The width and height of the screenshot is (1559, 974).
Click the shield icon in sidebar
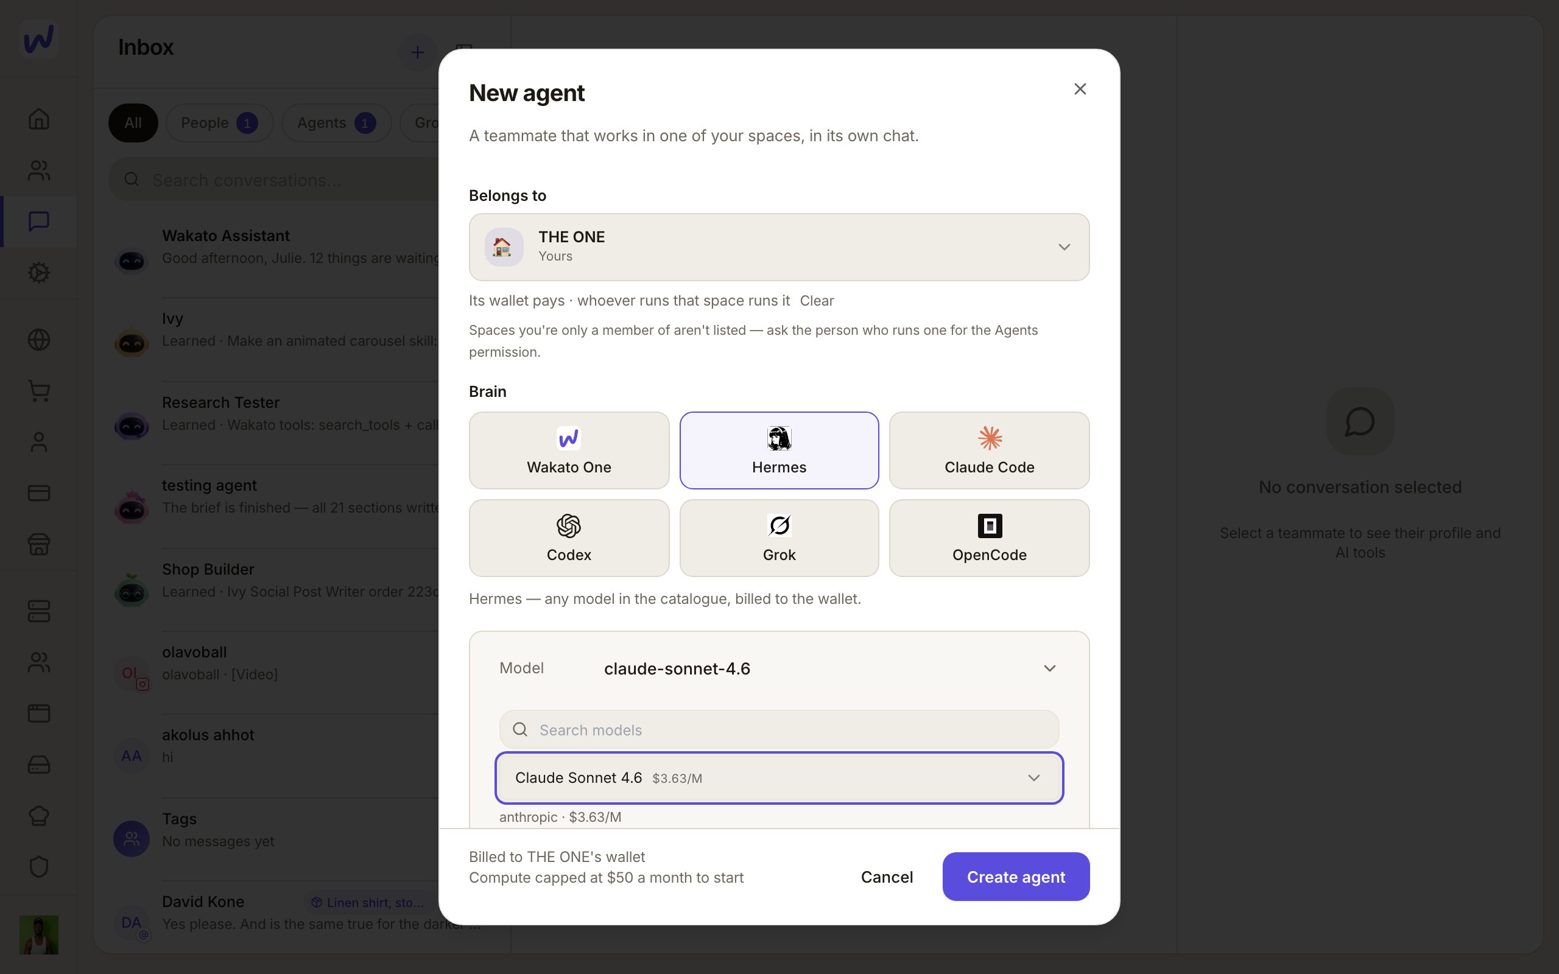point(38,866)
